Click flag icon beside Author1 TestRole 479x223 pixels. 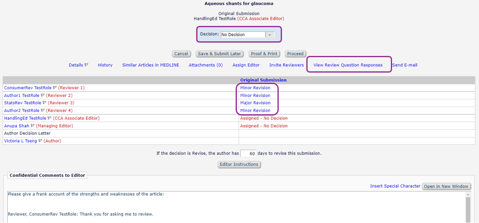tap(43, 96)
